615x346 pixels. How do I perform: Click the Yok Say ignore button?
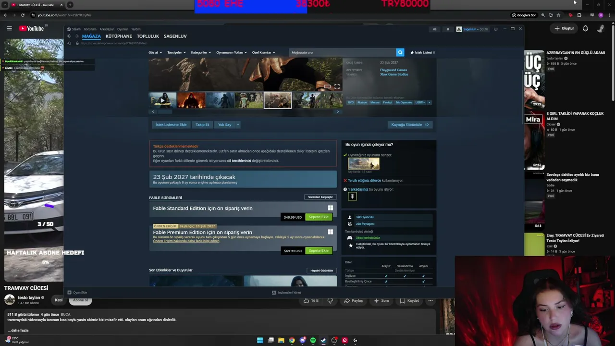(x=224, y=124)
